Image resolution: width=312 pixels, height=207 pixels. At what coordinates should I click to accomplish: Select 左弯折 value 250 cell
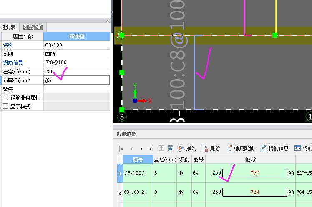tap(77, 71)
